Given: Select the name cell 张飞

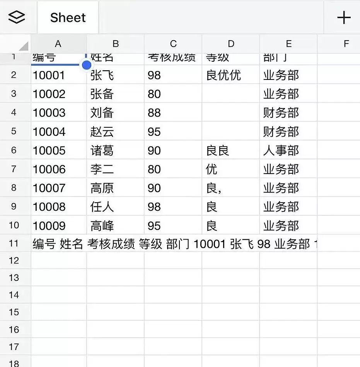Looking at the screenshot, I should (115, 75).
